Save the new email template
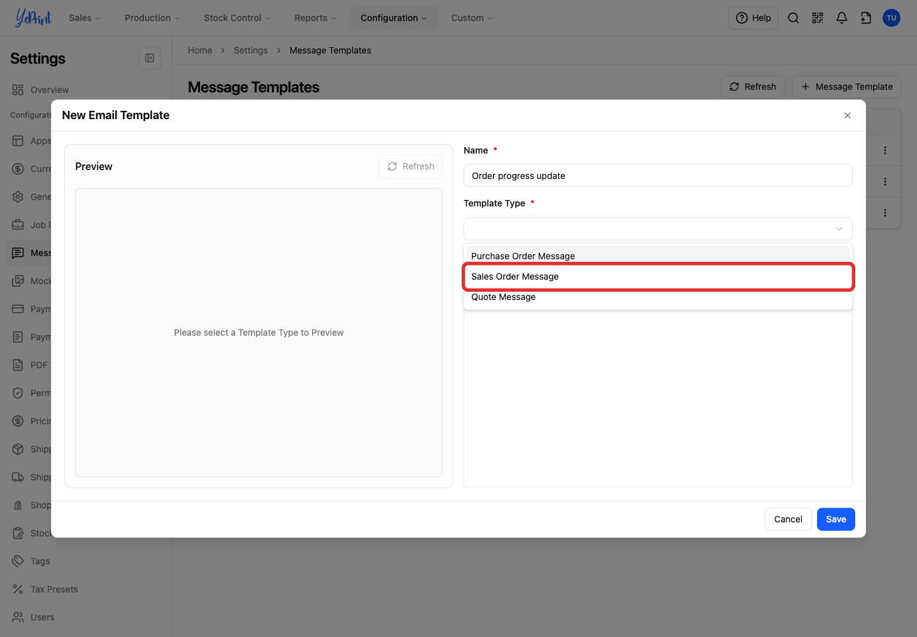 pyautogui.click(x=836, y=519)
